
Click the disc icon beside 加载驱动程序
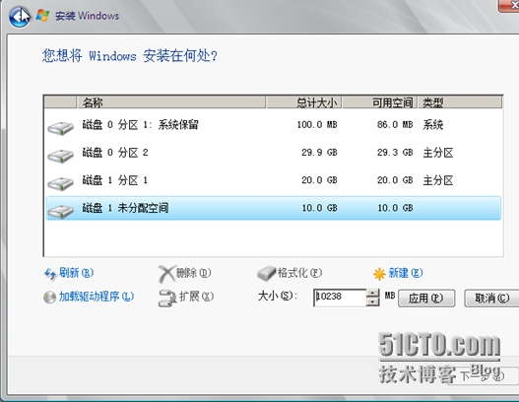[49, 297]
